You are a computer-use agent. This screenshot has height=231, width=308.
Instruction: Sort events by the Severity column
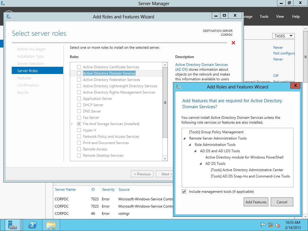click(108, 189)
